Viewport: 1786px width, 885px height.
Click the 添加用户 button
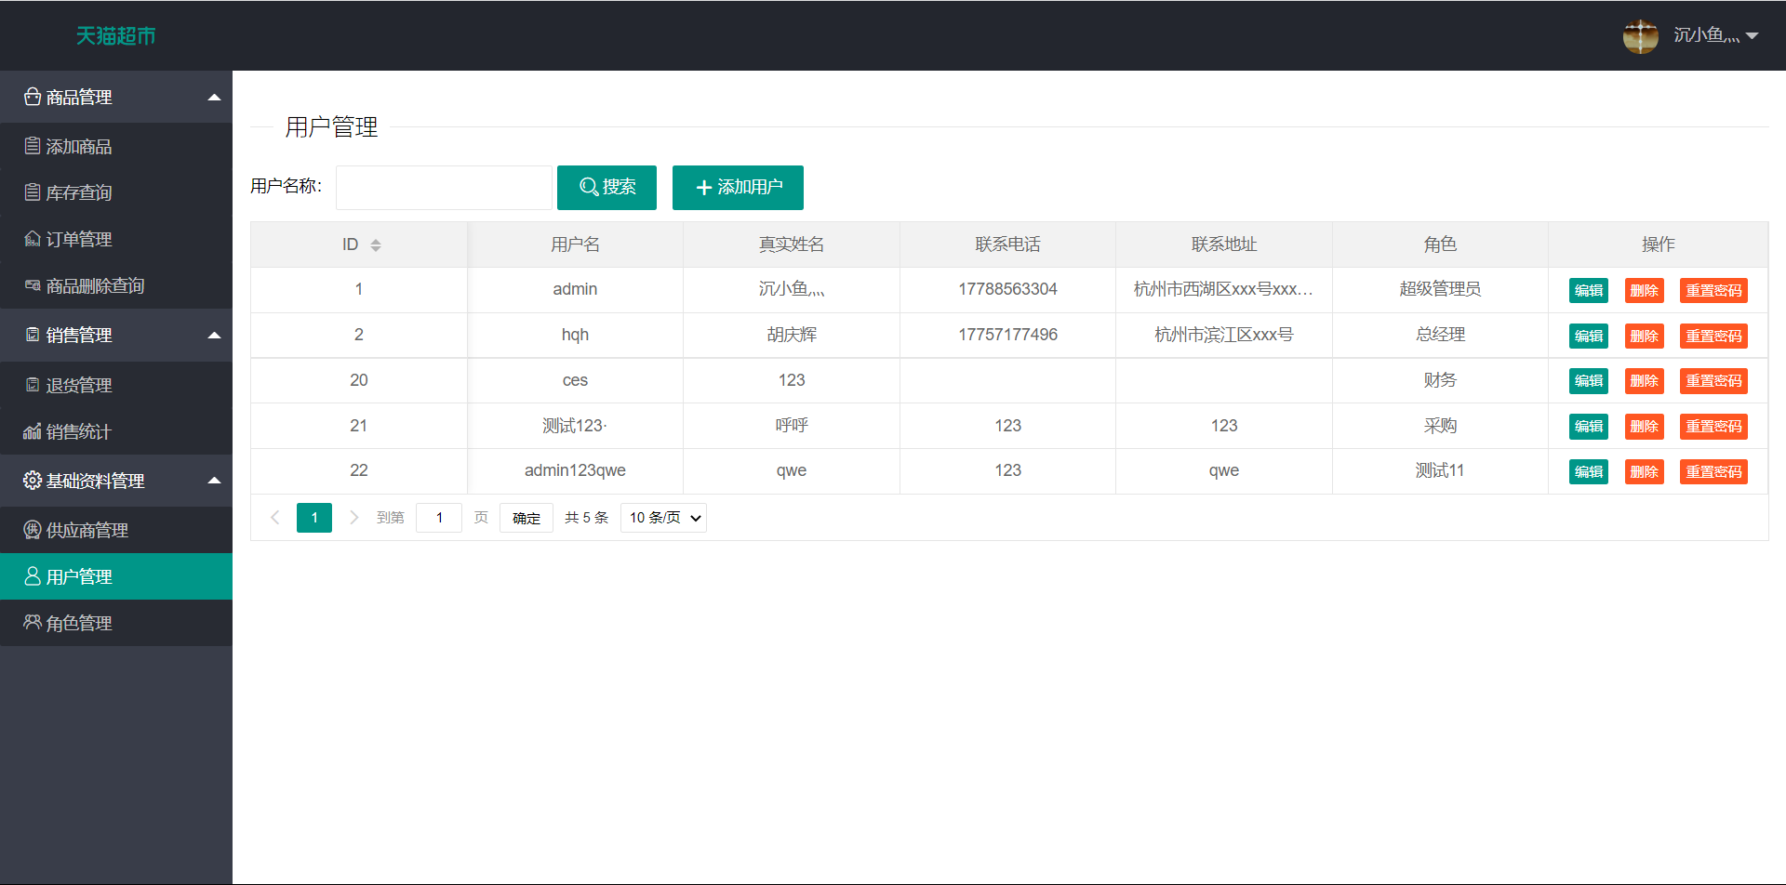[x=738, y=188]
